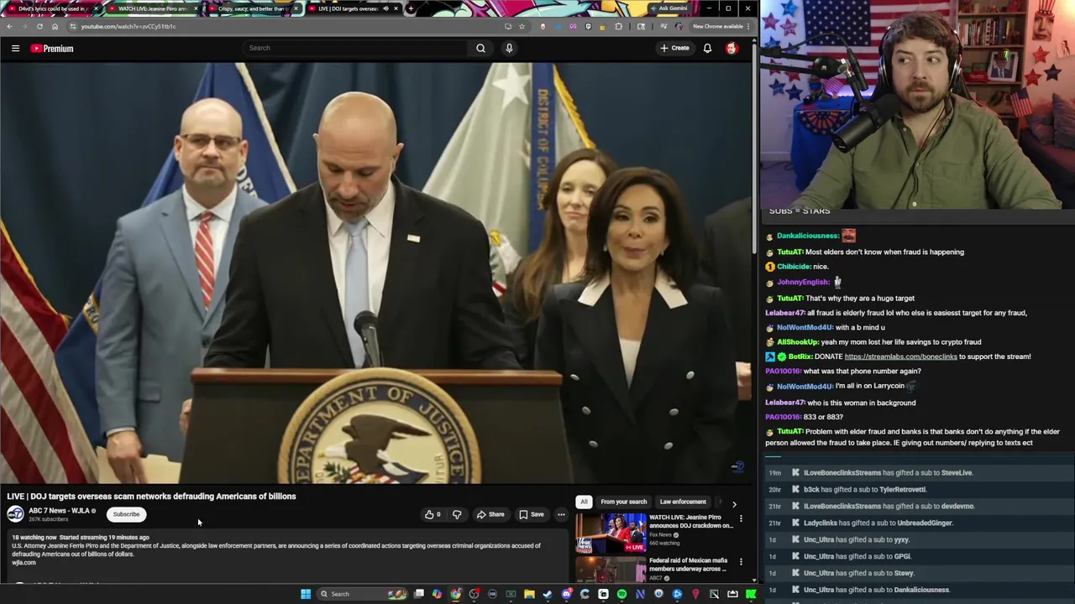Click the DOJ press conference video player
1075x604 pixels.
click(x=375, y=273)
